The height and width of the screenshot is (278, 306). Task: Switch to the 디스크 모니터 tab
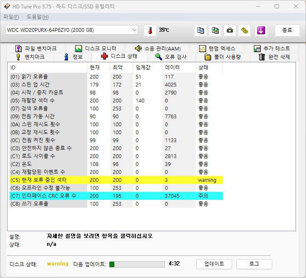[x=96, y=48]
